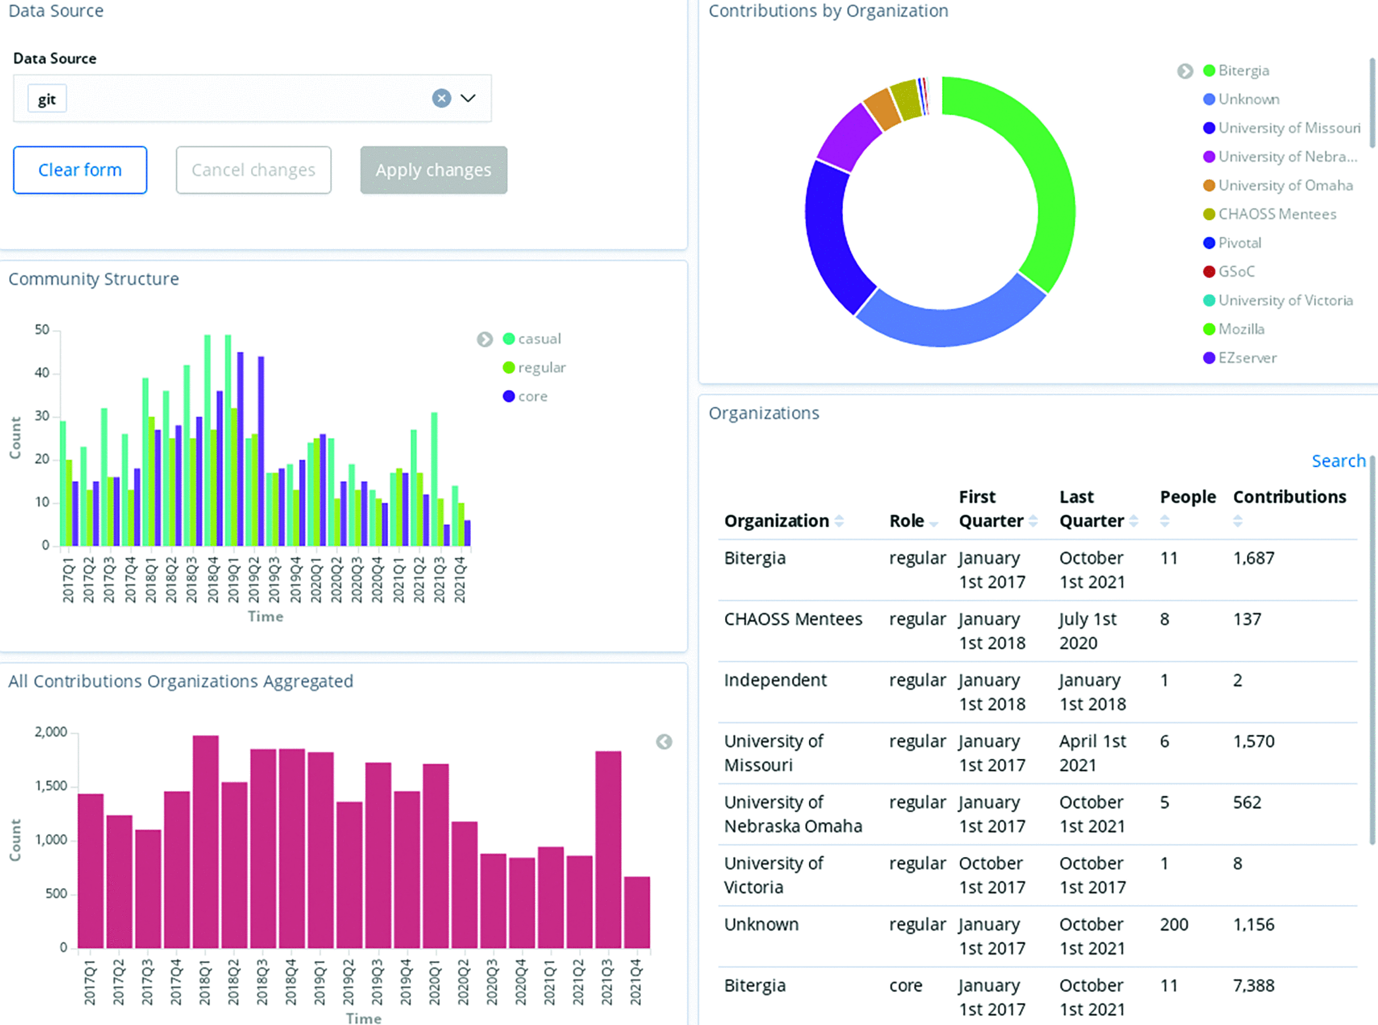1378x1025 pixels.
Task: Sort table by Contributions column
Action: click(1238, 521)
